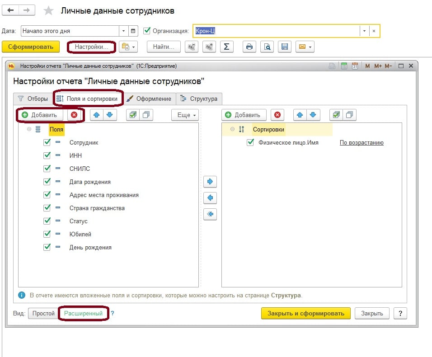This screenshot has width=432, height=357.
Task: Add report to favorites with star icon
Action: [x=48, y=11]
